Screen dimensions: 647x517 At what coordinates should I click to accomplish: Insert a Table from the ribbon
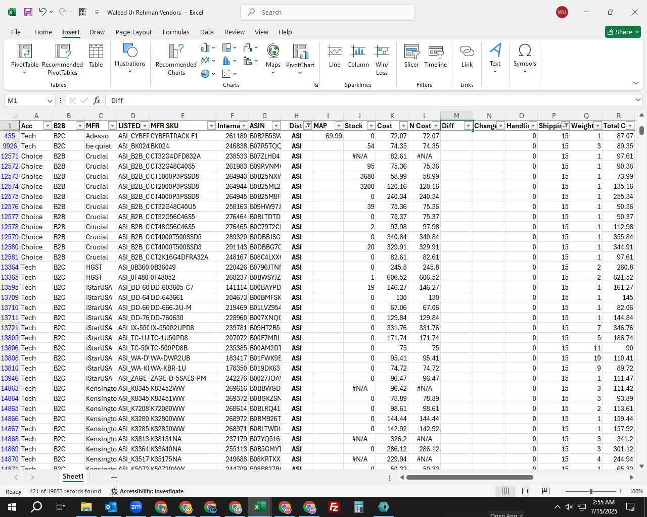(x=96, y=56)
